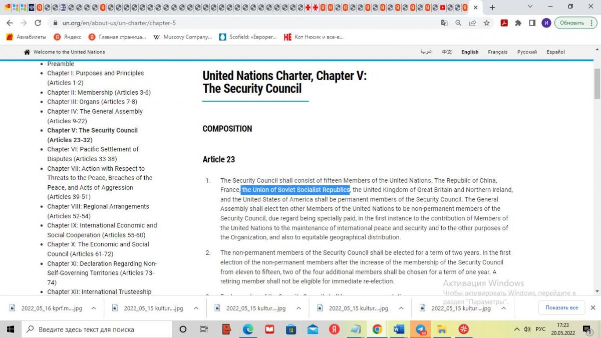Open Chapter III: Organs link
The height and width of the screenshot is (338, 601).
pyautogui.click(x=92, y=102)
